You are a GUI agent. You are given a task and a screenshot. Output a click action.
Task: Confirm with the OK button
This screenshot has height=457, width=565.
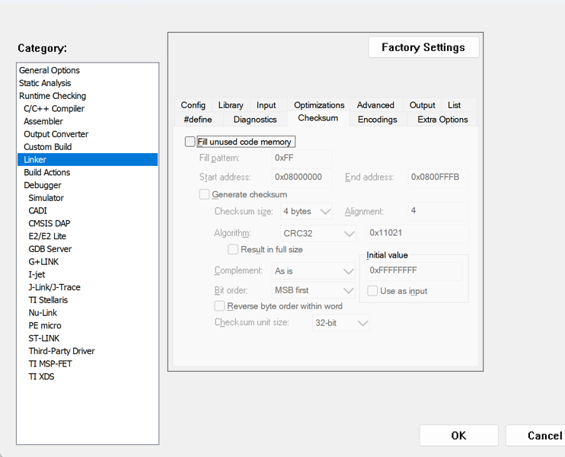tap(458, 436)
